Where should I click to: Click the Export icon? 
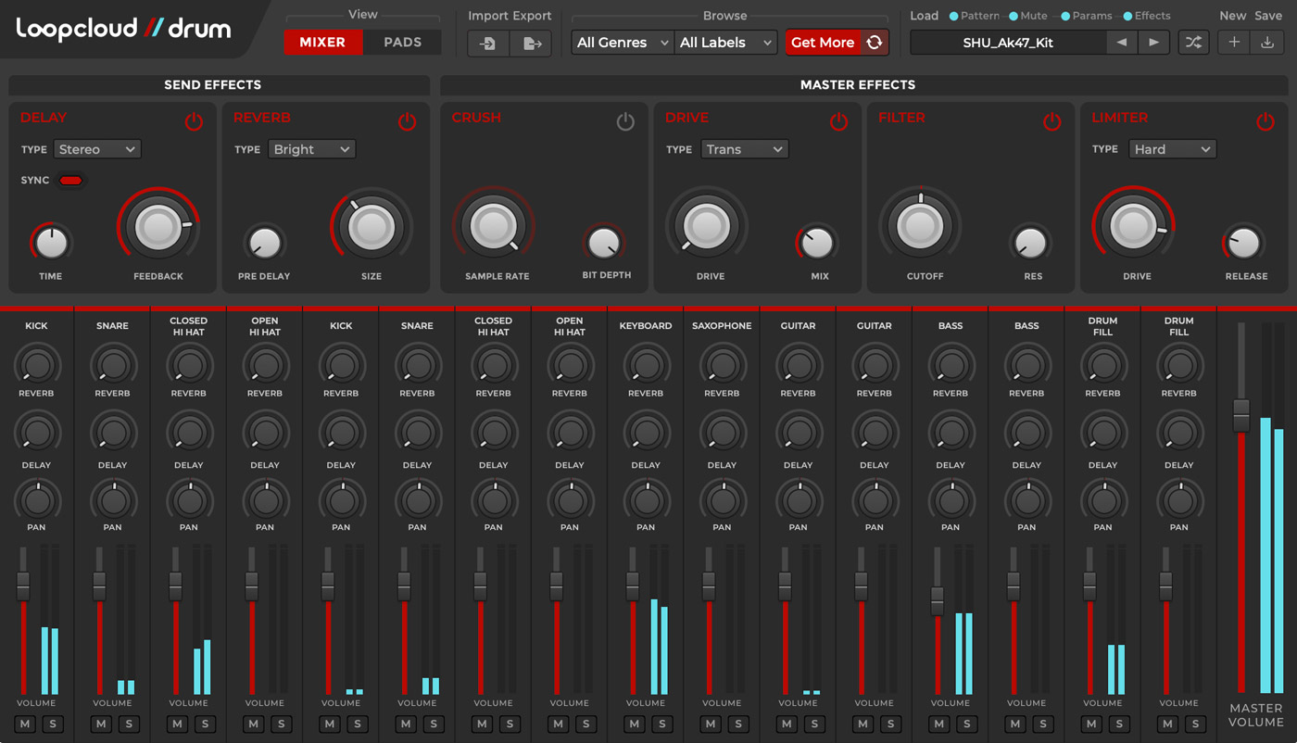pyautogui.click(x=530, y=43)
